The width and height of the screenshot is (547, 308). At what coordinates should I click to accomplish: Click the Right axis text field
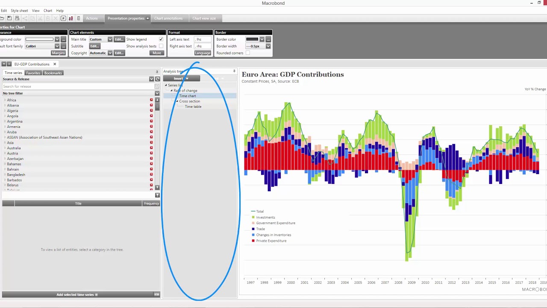click(x=203, y=46)
